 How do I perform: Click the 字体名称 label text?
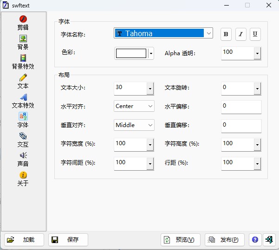(73, 34)
